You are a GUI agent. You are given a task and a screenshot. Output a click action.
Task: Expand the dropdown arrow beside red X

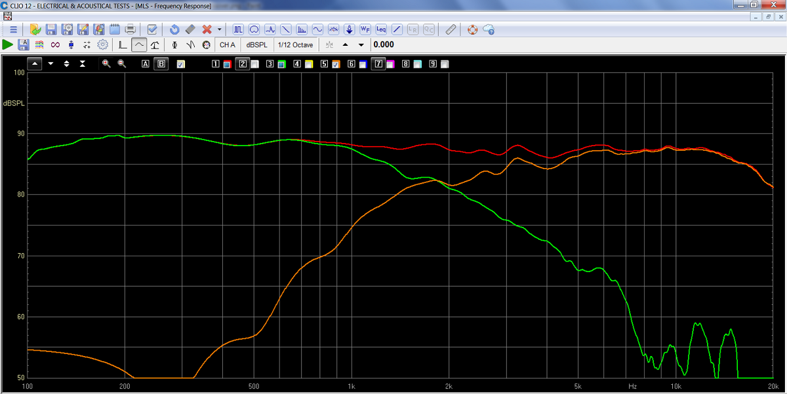[x=219, y=30]
